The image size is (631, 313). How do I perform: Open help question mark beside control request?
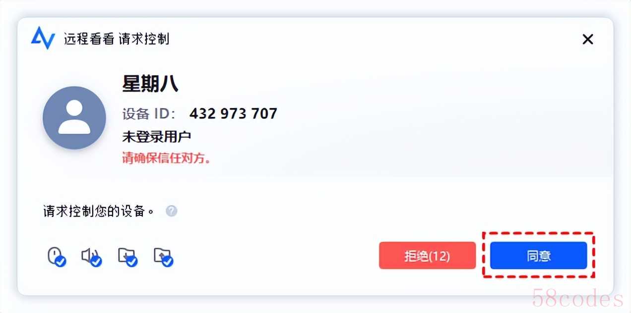click(x=171, y=211)
